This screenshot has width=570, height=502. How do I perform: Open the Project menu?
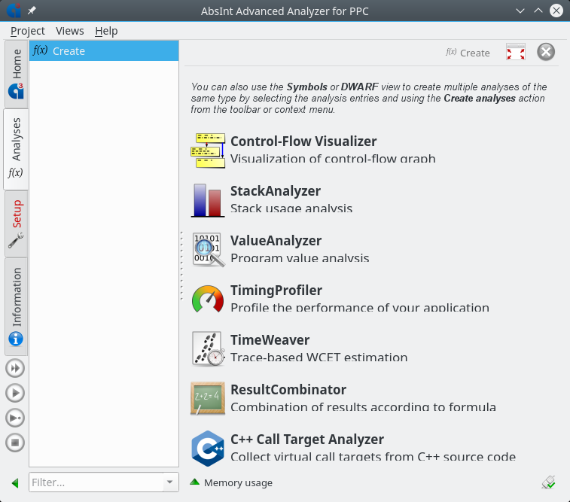28,31
